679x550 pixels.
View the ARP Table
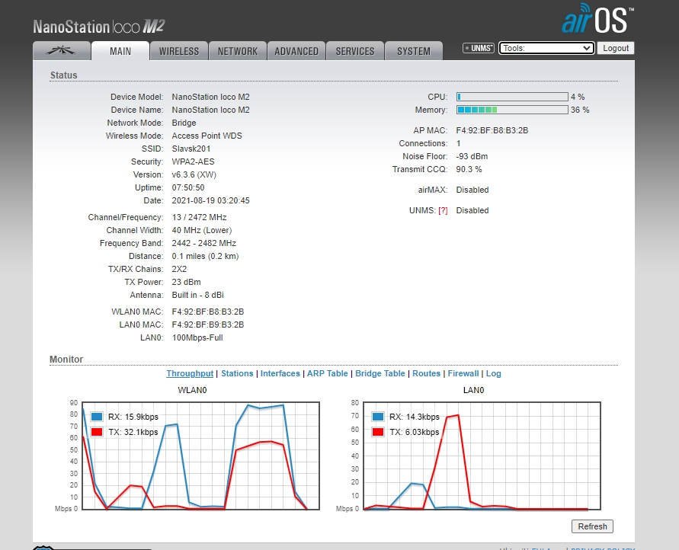(x=328, y=373)
